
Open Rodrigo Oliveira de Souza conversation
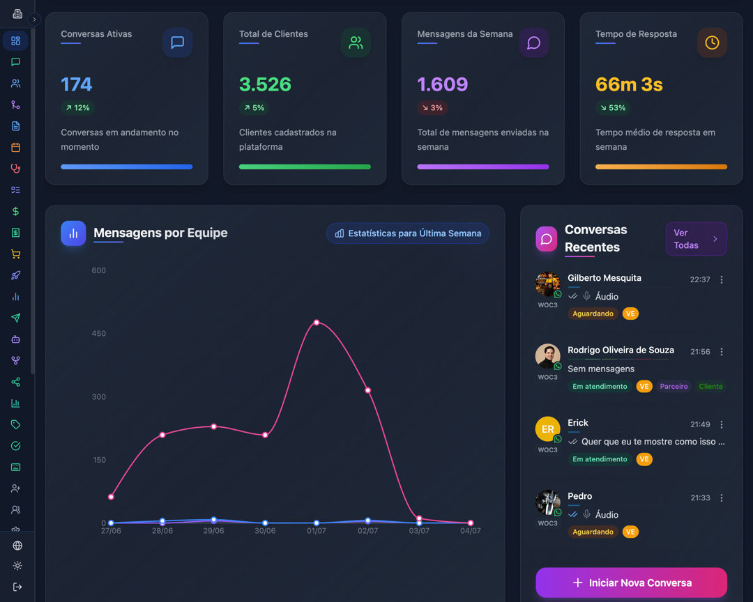631,368
